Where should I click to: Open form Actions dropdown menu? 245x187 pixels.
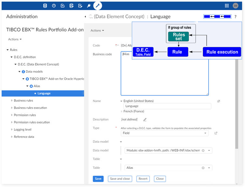pos(97,31)
